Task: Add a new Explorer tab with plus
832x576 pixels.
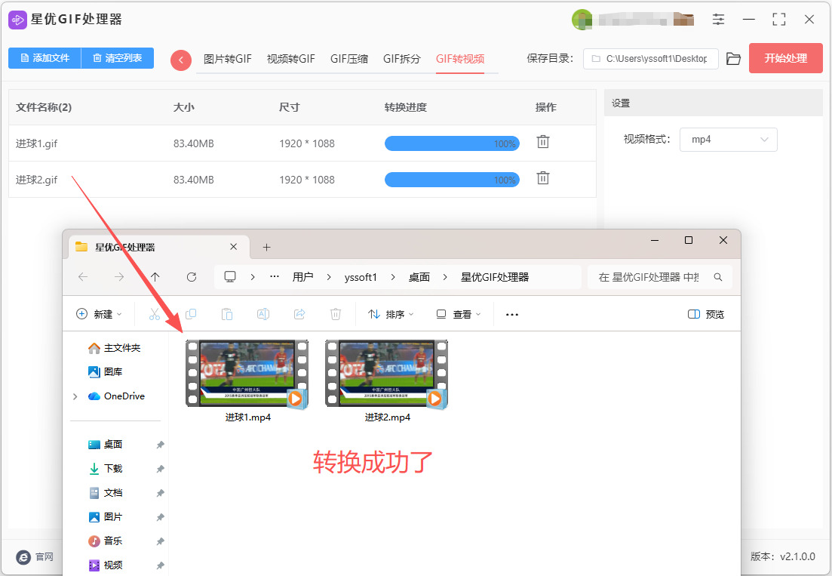Action: (x=267, y=248)
